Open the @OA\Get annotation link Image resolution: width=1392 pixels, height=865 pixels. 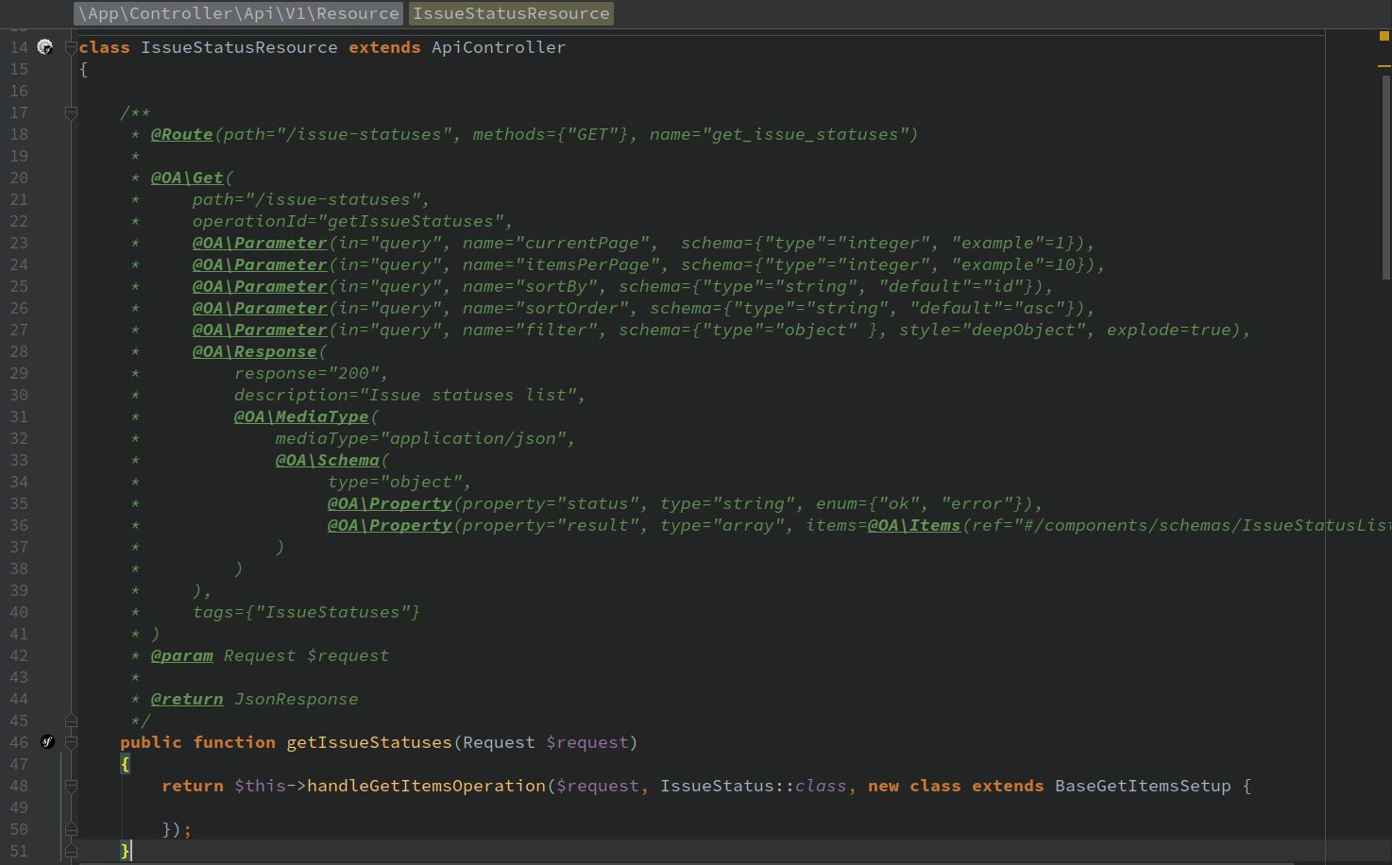coord(187,178)
